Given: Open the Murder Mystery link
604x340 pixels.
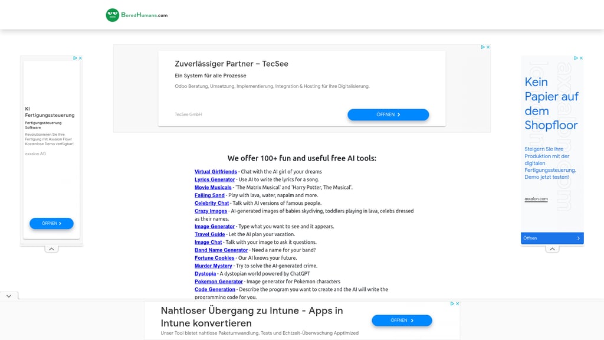Looking at the screenshot, I should click(x=214, y=266).
